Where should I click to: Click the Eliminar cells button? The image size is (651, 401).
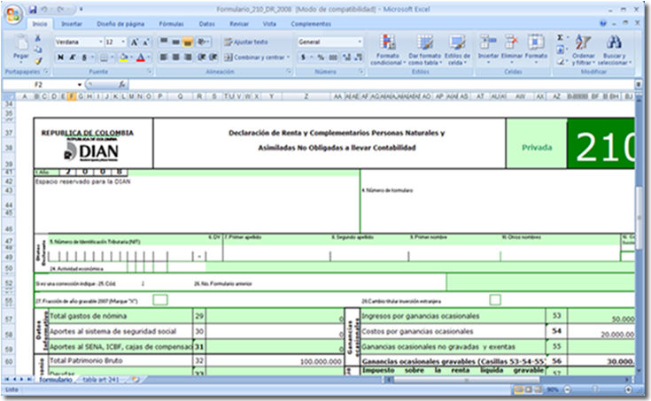(512, 49)
